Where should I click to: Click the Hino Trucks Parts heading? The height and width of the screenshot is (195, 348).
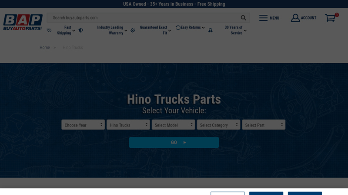(174, 99)
